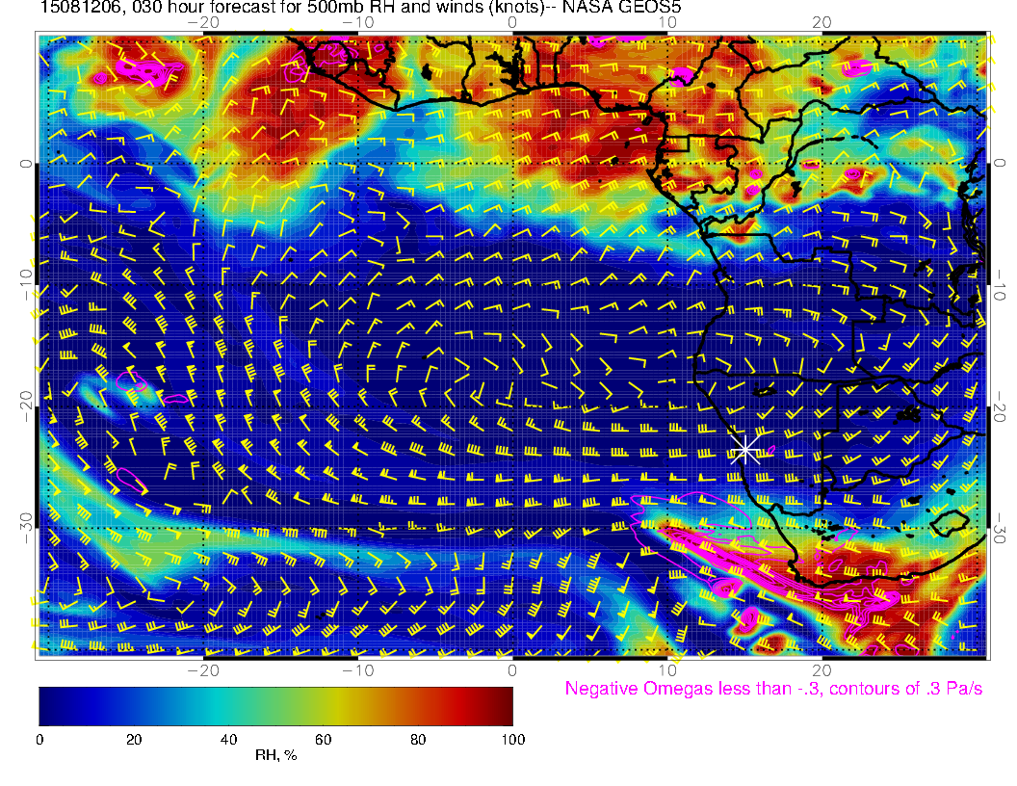Image resolution: width=1017 pixels, height=786 pixels.
Task: Click the '100' tick label under the colorbar
Action: pos(512,739)
